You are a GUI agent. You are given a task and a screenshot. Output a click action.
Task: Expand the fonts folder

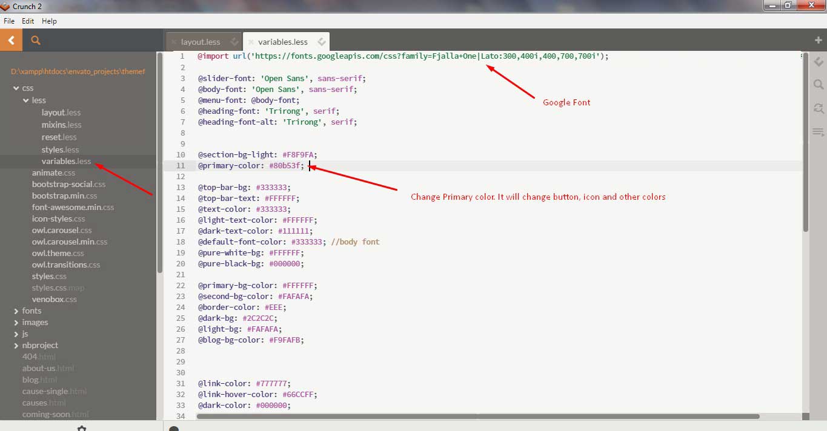pyautogui.click(x=16, y=311)
